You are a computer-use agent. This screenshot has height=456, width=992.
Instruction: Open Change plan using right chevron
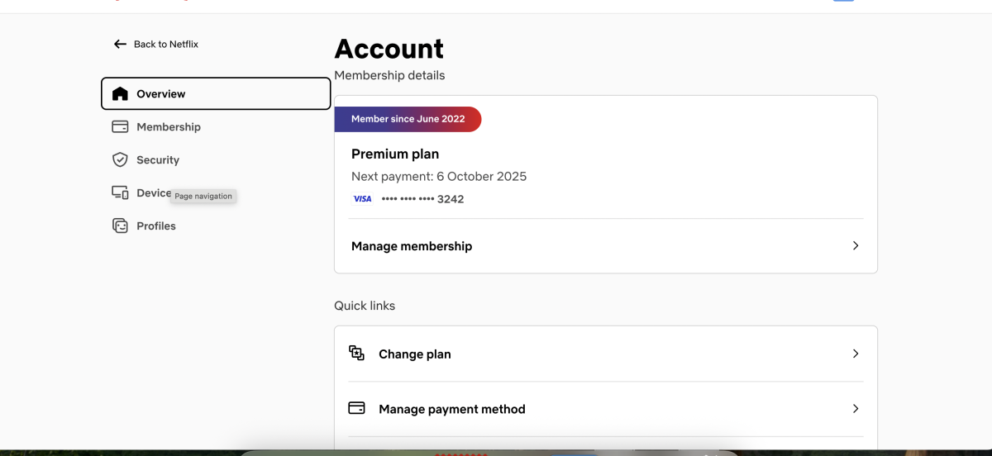coord(856,354)
